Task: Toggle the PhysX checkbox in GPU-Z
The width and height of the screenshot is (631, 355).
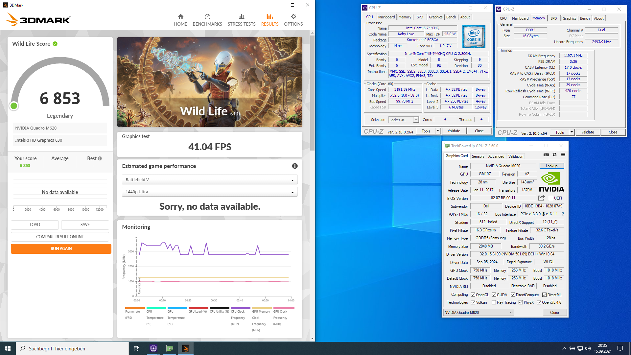Action: (521, 302)
